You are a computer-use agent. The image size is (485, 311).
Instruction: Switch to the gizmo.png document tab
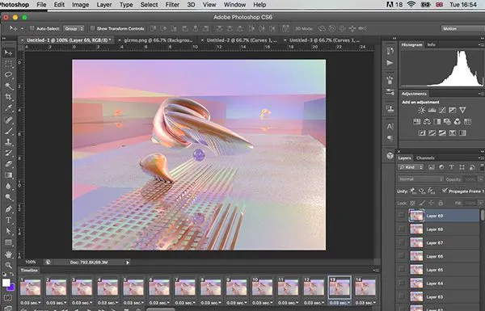(158, 40)
